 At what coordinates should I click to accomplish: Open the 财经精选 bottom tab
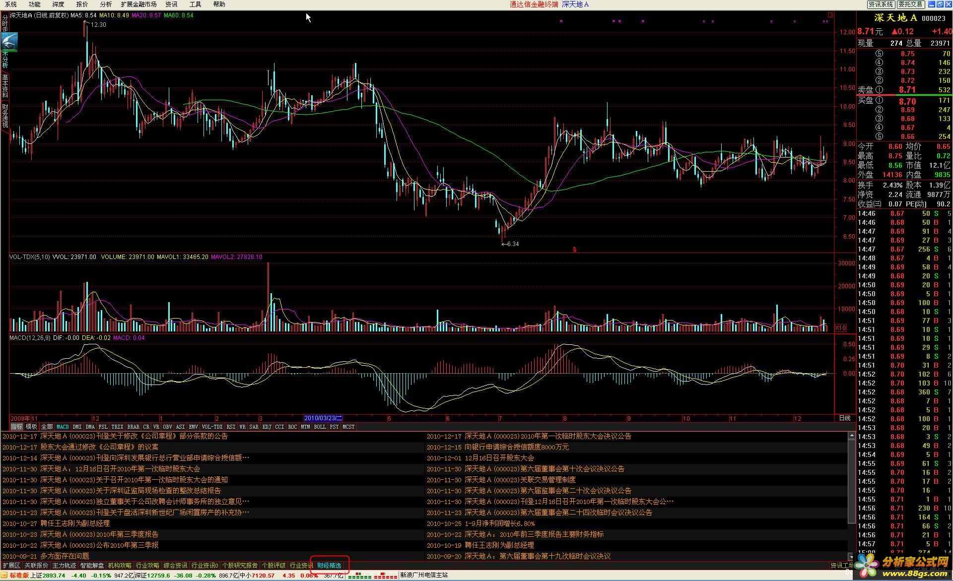(x=330, y=566)
